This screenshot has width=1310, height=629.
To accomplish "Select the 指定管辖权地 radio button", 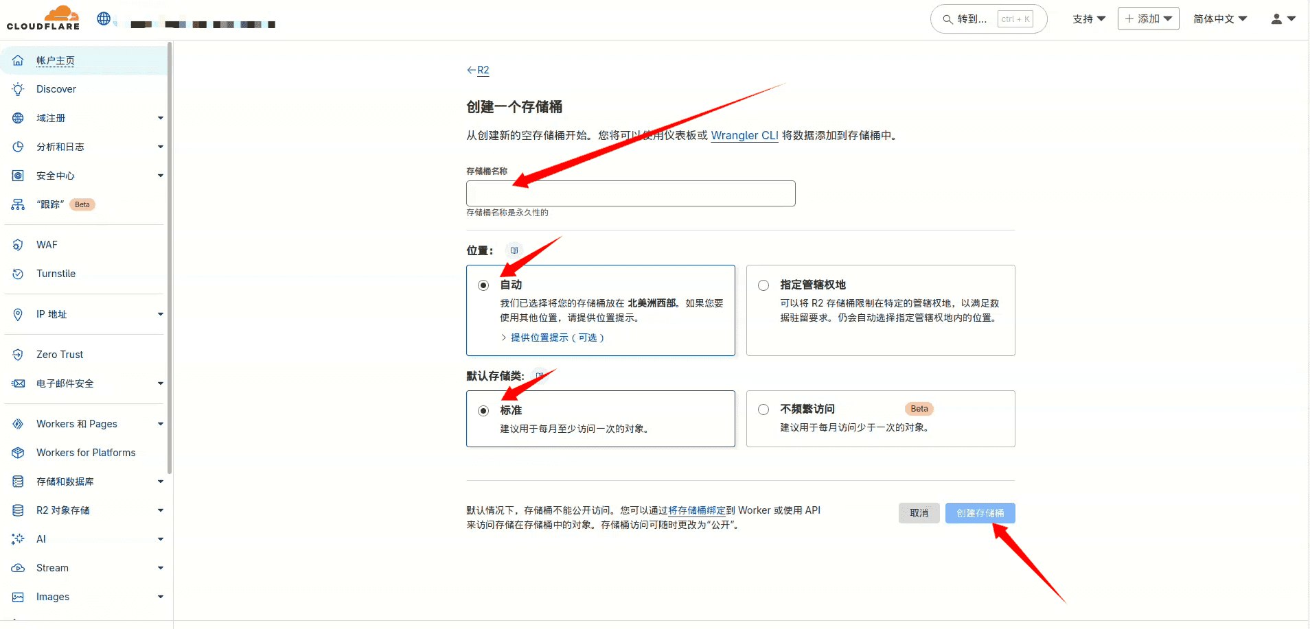I will [x=763, y=285].
